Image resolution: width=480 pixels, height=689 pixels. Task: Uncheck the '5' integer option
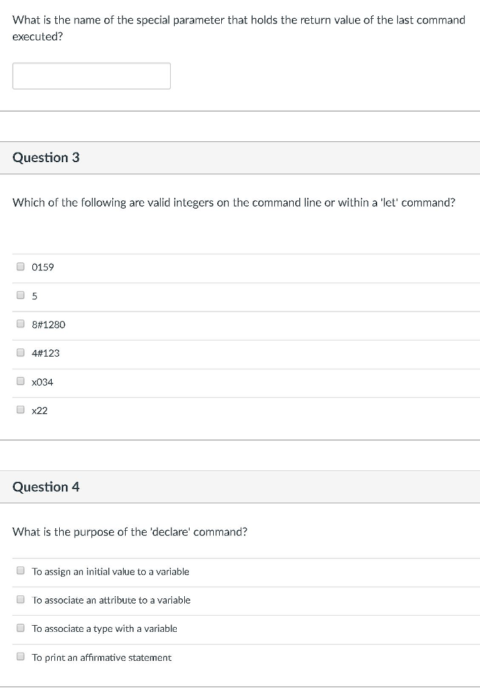(20, 295)
